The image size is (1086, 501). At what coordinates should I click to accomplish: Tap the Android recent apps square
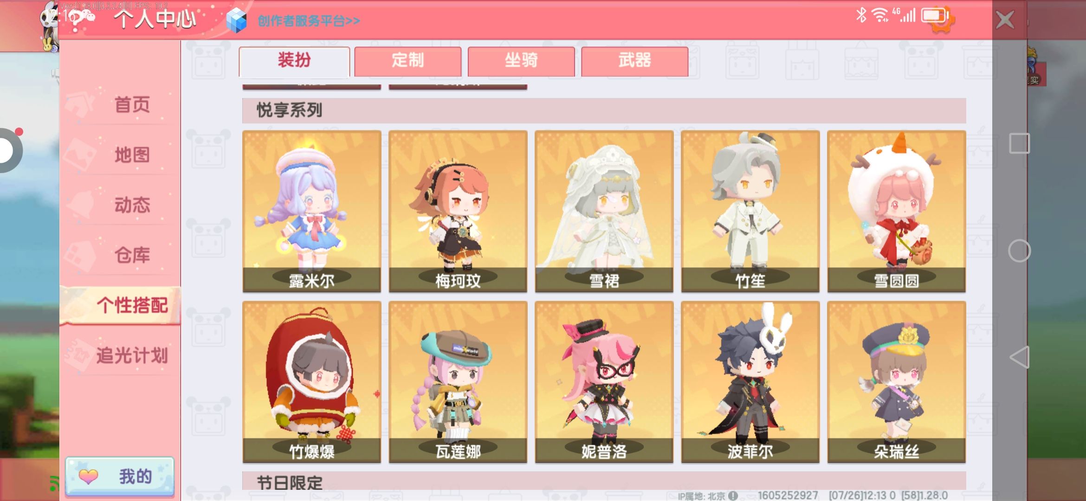(1019, 143)
